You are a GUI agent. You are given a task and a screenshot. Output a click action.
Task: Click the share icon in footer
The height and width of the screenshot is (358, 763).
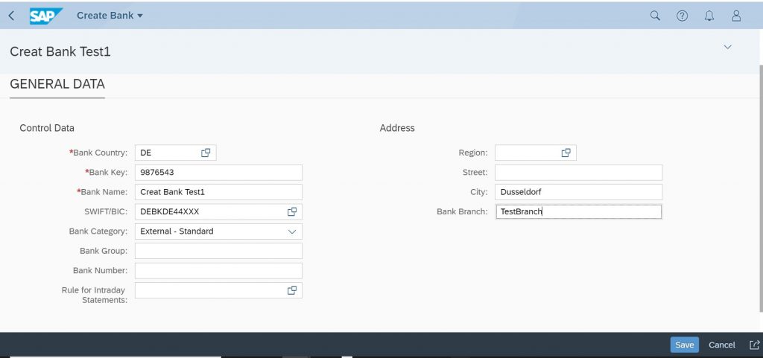click(754, 345)
